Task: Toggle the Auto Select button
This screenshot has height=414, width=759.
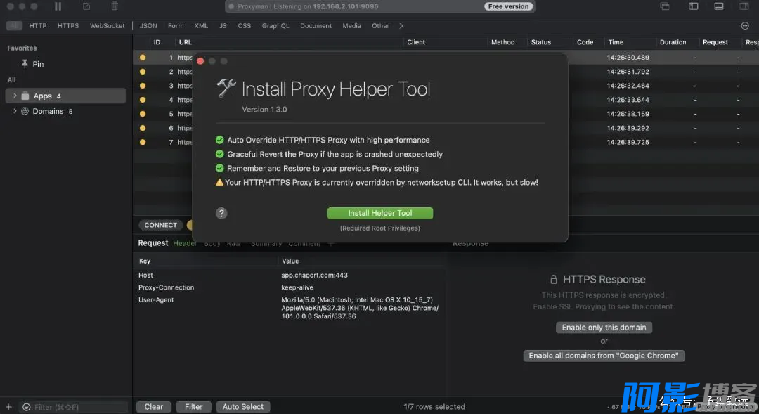Action: 243,407
